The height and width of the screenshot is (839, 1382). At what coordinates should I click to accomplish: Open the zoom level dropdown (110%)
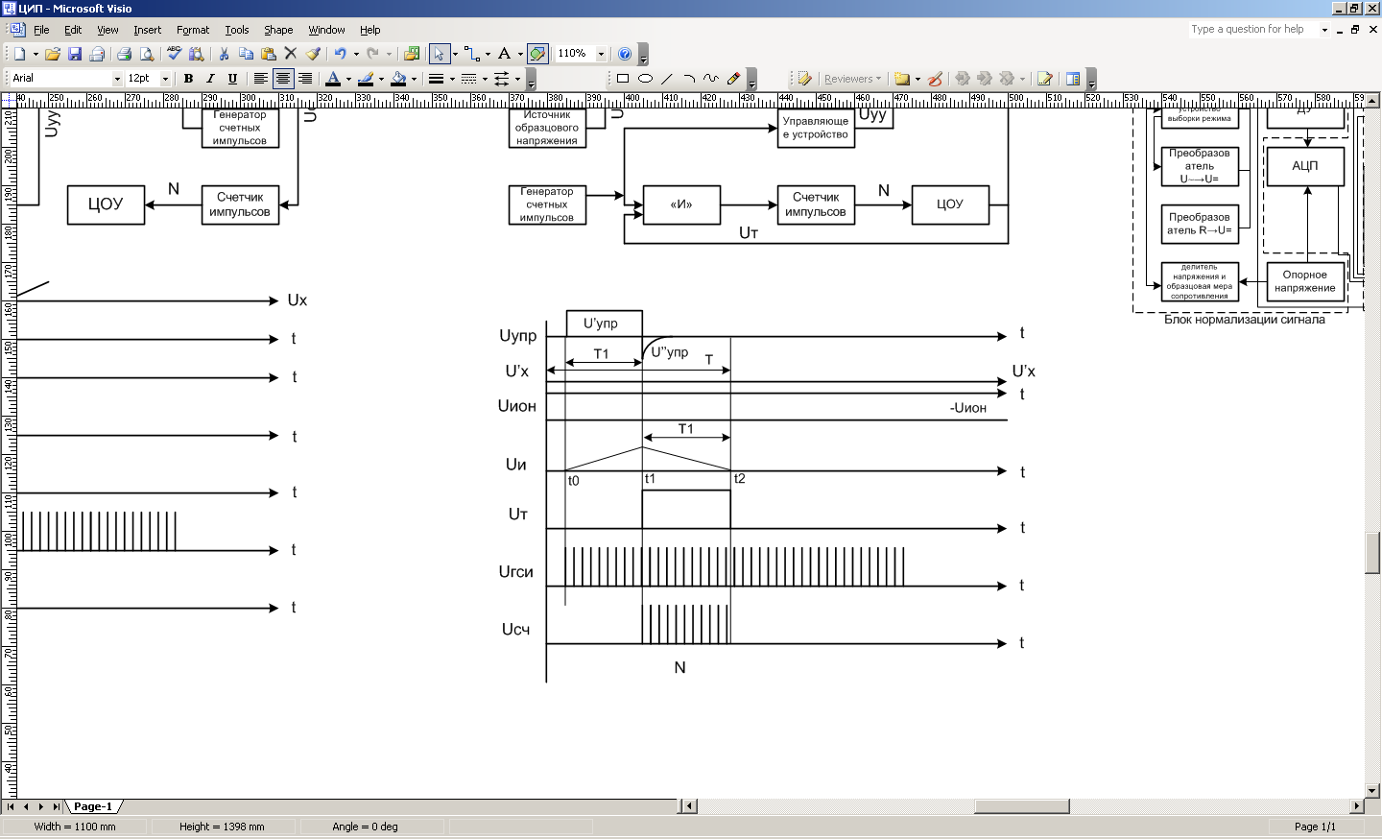pyautogui.click(x=602, y=54)
